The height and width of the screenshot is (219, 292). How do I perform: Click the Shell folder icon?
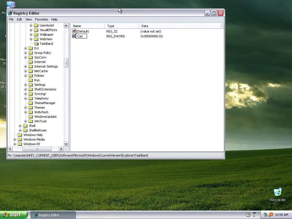[25, 126]
